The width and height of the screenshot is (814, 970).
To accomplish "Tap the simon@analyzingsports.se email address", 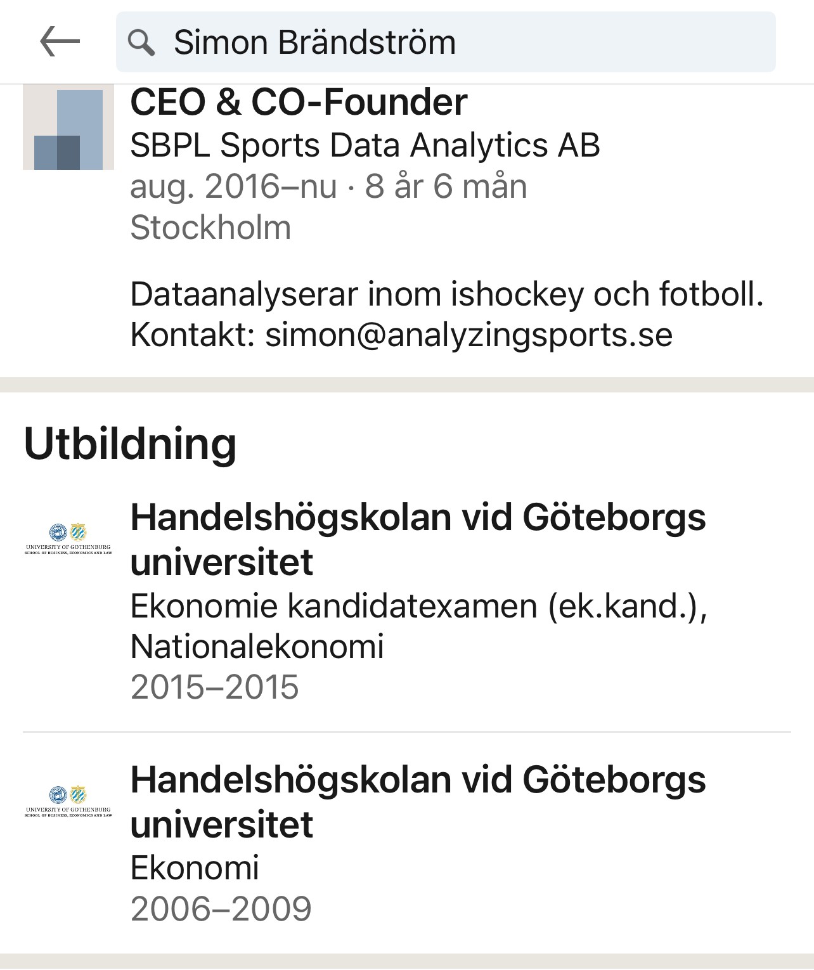I will pos(468,335).
